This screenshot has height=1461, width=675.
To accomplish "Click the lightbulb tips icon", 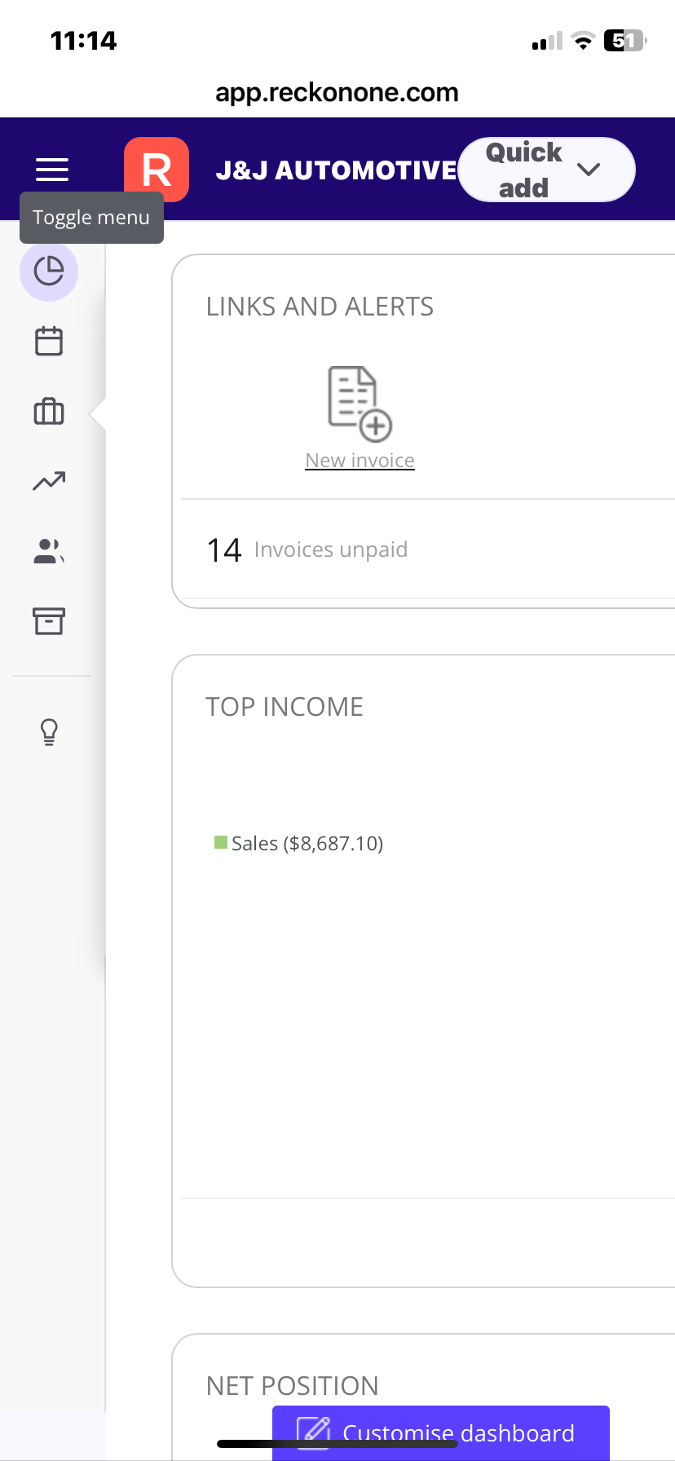I will (x=49, y=732).
